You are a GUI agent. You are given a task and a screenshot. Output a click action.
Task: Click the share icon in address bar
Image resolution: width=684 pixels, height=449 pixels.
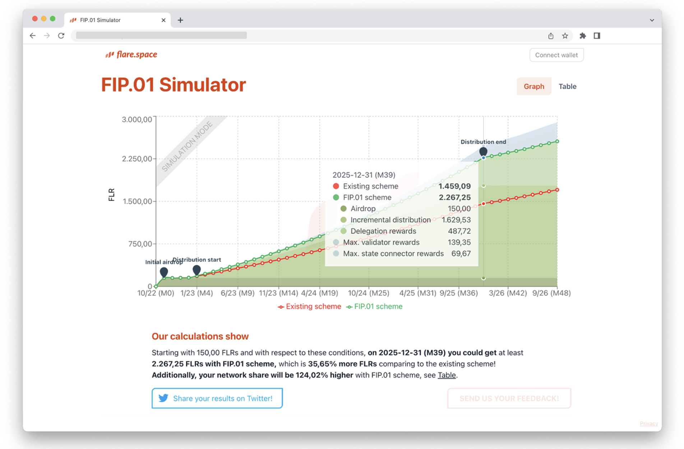coord(550,36)
